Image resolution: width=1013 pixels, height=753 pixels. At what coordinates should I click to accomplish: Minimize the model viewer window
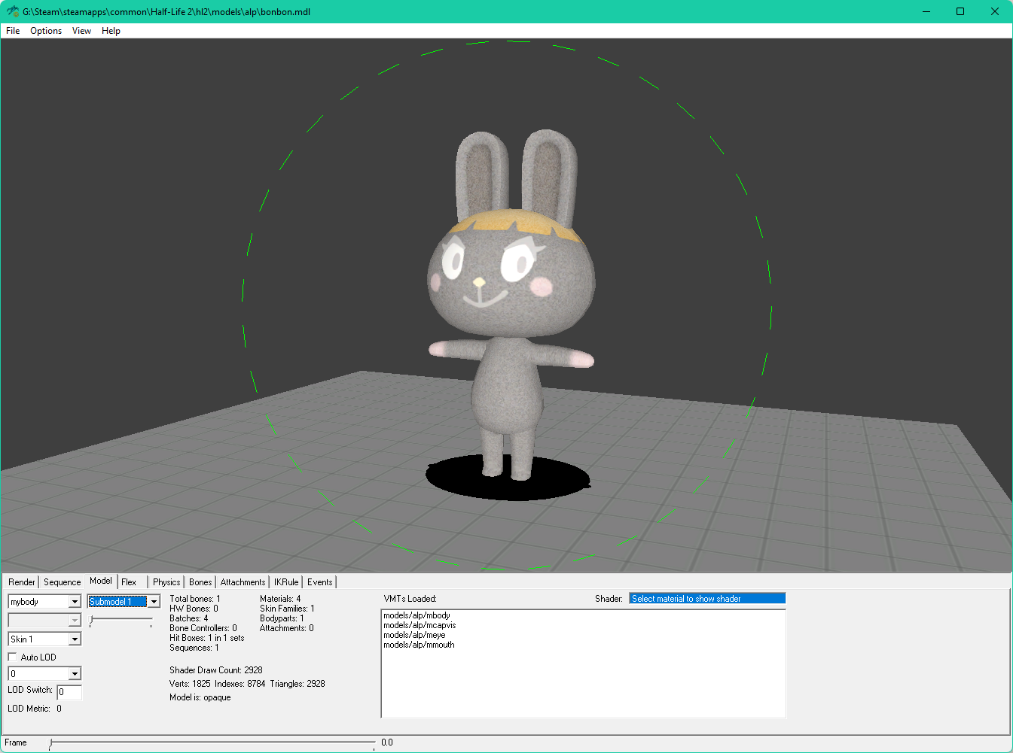pos(926,11)
